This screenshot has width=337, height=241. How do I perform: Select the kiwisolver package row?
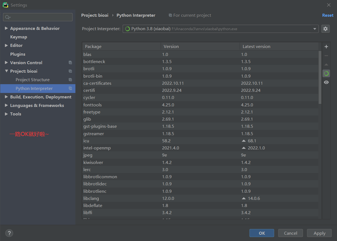200,162
